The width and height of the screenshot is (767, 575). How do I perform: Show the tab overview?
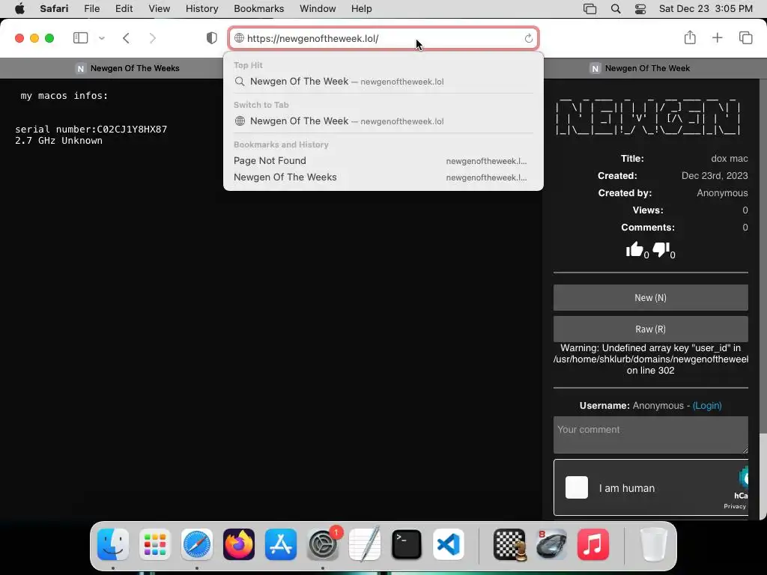745,37
